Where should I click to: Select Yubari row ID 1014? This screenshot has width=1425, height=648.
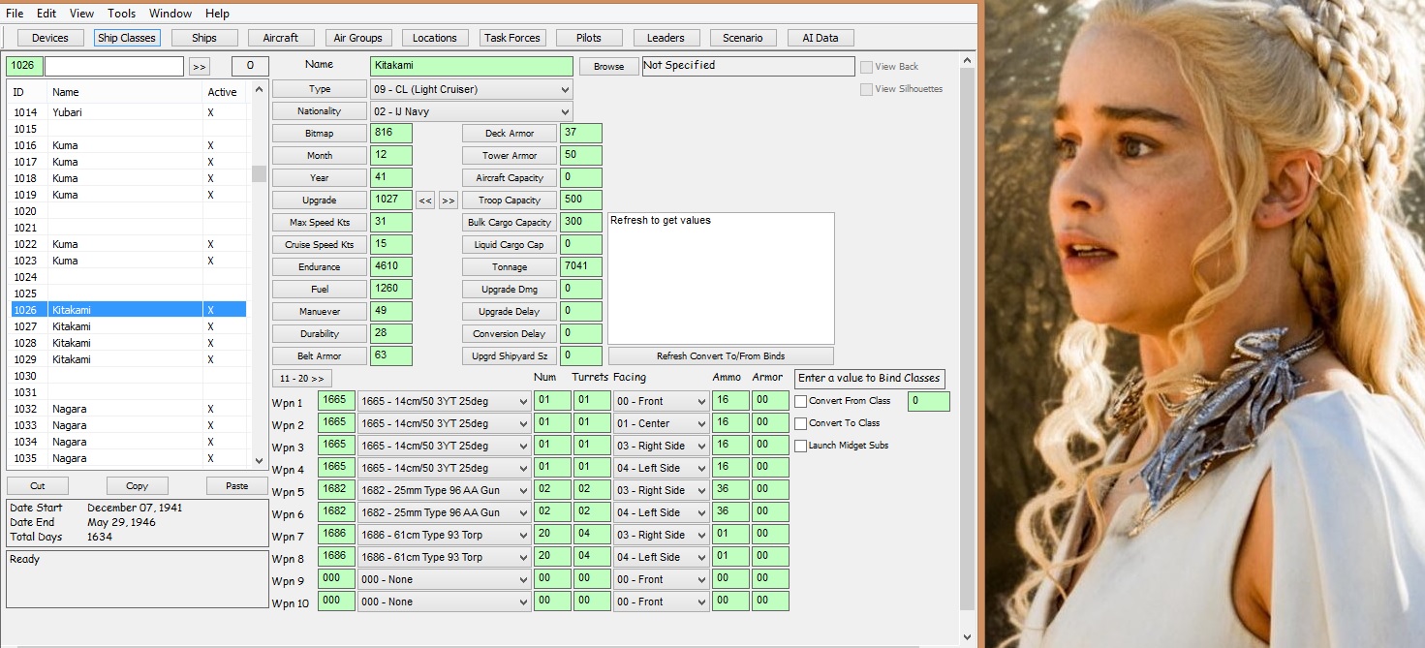128,112
